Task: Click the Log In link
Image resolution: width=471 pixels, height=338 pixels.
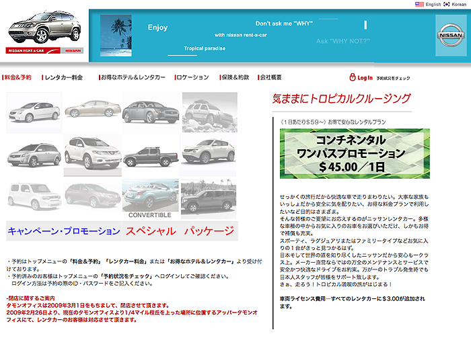Action: click(x=365, y=78)
